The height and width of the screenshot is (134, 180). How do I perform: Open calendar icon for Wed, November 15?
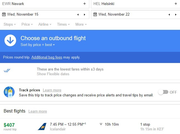(4, 14)
